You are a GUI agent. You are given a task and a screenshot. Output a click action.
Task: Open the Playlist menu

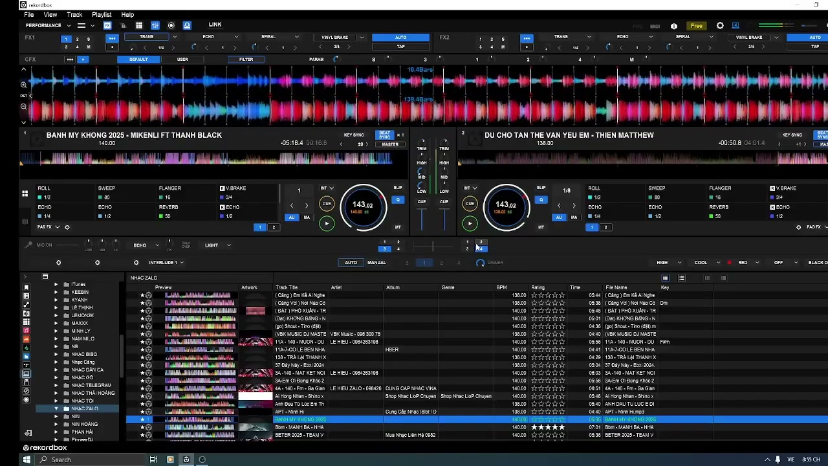click(102, 15)
